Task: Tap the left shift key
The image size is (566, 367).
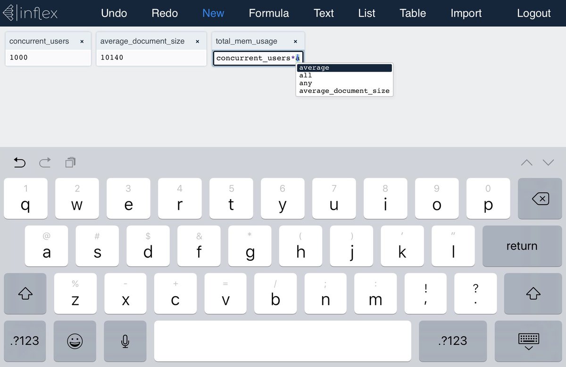Action: pos(25,293)
